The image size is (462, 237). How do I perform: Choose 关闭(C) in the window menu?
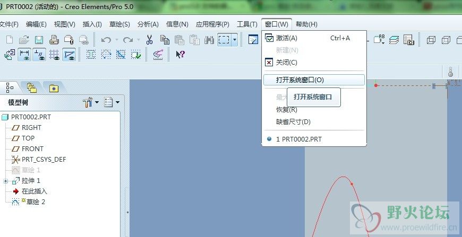tap(314, 63)
